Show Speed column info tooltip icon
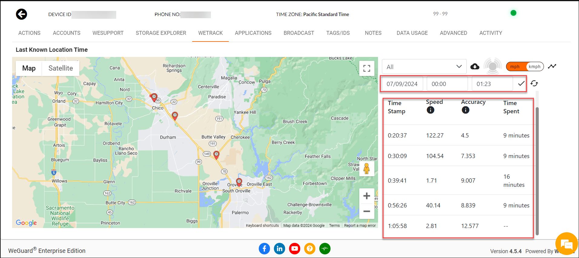The image size is (579, 258). click(x=430, y=110)
